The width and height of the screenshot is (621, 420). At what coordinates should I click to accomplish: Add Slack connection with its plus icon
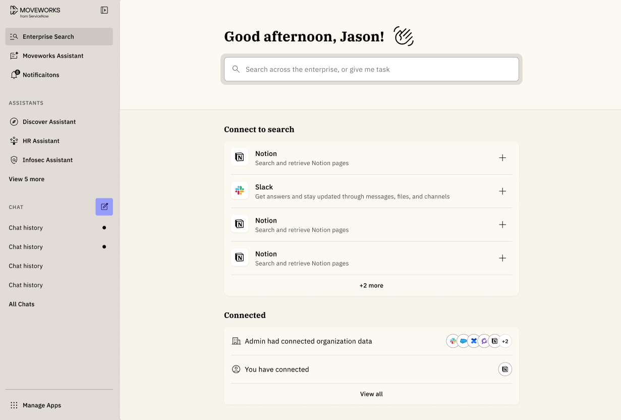click(502, 191)
